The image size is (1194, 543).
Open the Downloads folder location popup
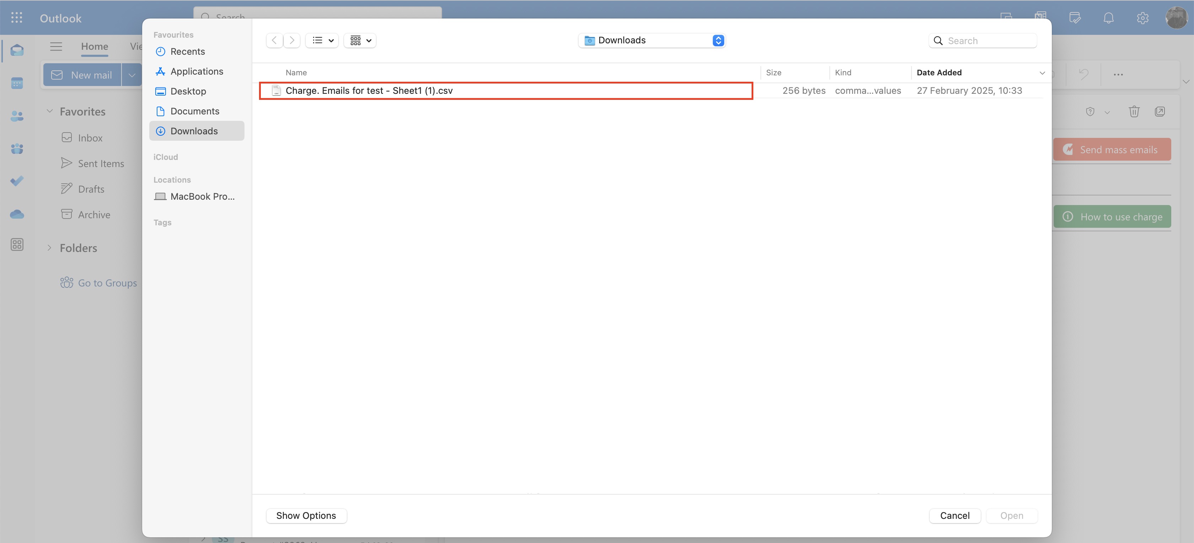coord(652,41)
